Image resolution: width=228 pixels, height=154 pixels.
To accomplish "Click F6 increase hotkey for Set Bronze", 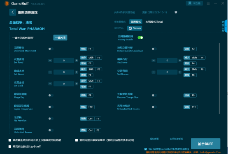I will coord(190,75).
